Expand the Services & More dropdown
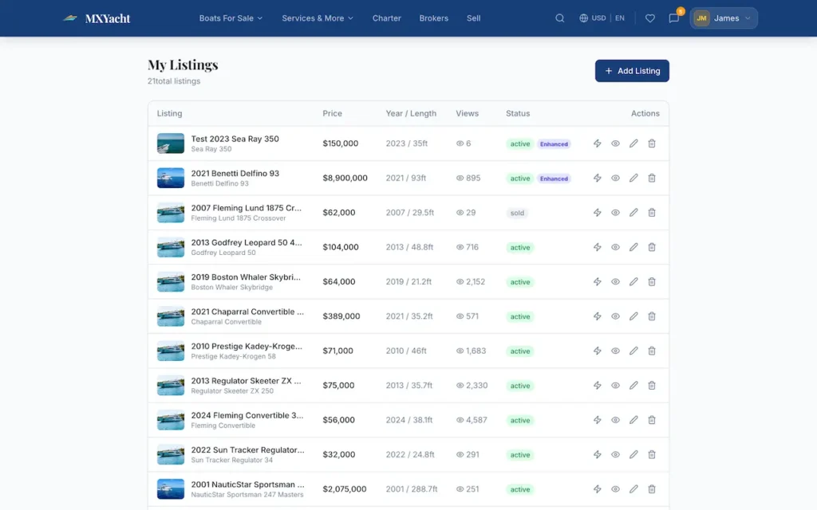 coord(318,18)
